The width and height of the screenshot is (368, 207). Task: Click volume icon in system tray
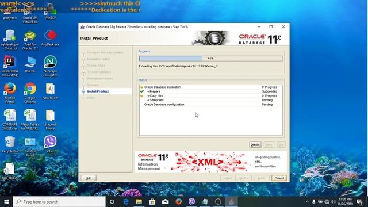[x=333, y=202]
